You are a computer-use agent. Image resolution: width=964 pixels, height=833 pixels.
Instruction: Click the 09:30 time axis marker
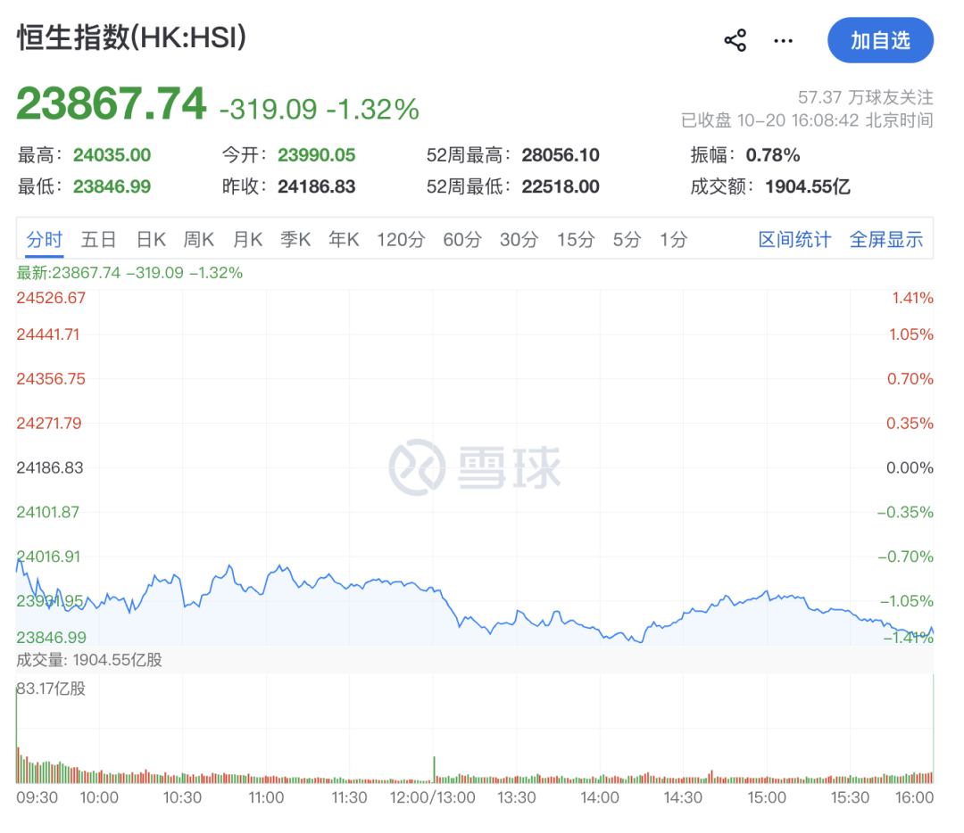37,797
